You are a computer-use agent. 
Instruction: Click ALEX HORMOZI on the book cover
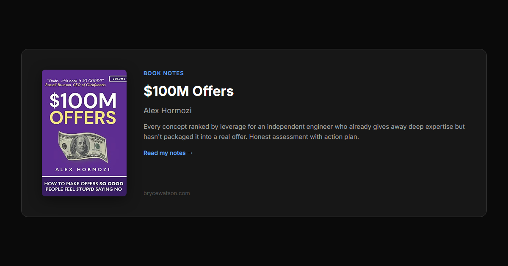[x=83, y=169]
